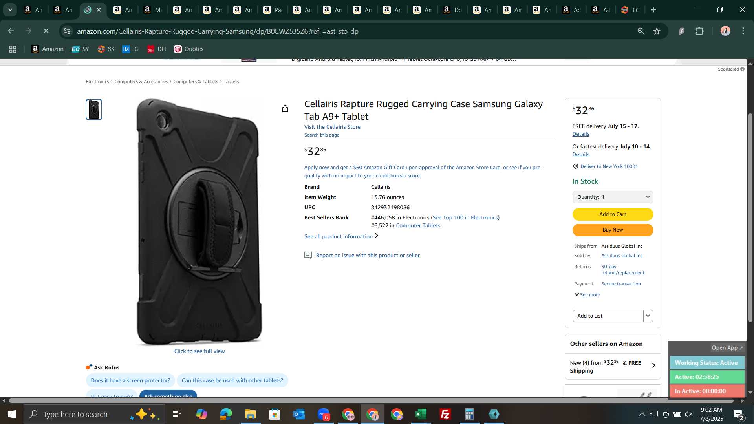
Task: Bookmark this page with star icon
Action: click(x=657, y=31)
